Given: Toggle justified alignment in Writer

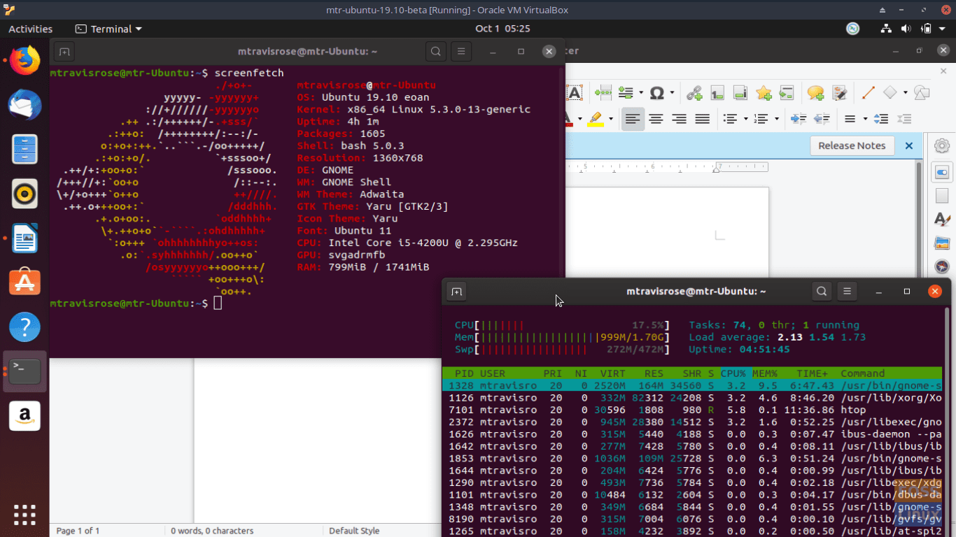Looking at the screenshot, I should pyautogui.click(x=702, y=119).
